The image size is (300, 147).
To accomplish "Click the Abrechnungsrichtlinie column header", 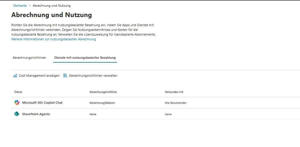I will click(103, 92).
